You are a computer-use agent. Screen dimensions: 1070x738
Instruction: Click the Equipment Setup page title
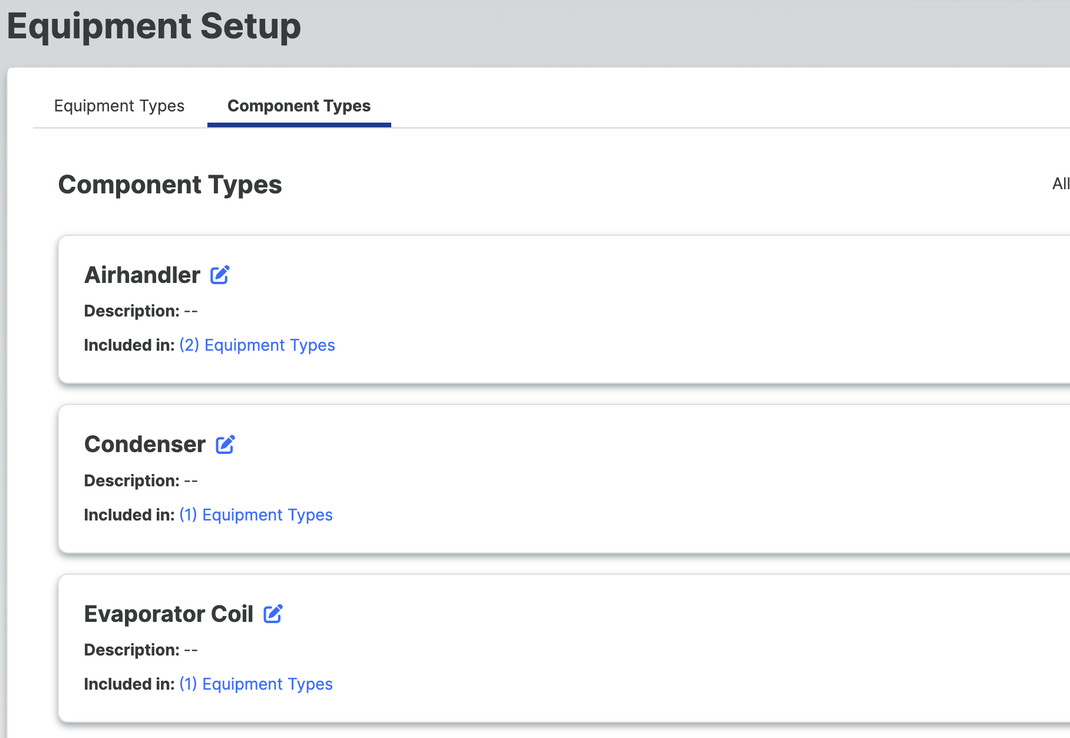154,27
